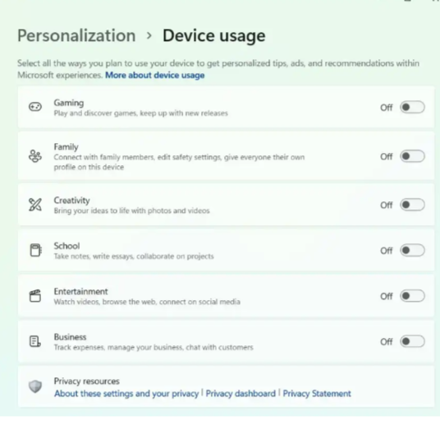
Task: Switch on the Creativity toggle
Action: pos(412,205)
